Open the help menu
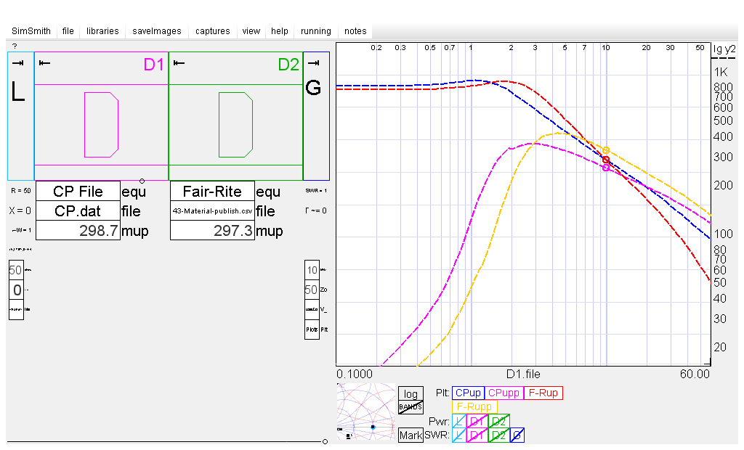This screenshot has width=744, height=450. coord(280,30)
